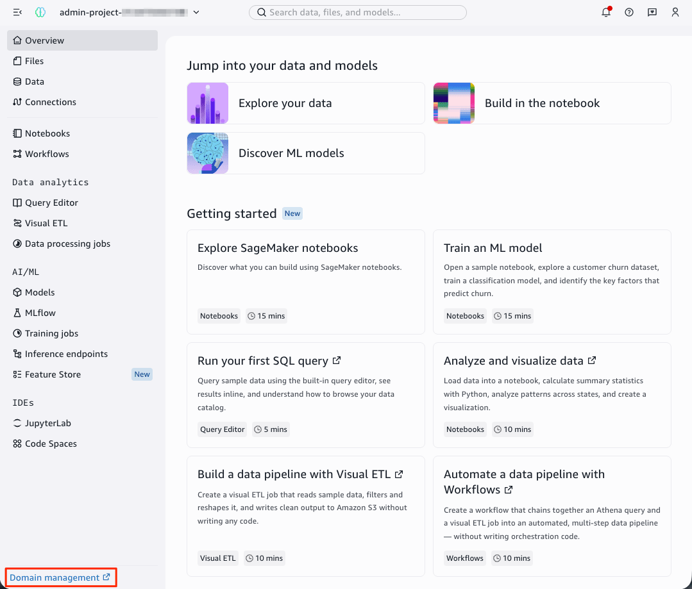Collapse the sidebar navigation menu icon

tap(17, 12)
